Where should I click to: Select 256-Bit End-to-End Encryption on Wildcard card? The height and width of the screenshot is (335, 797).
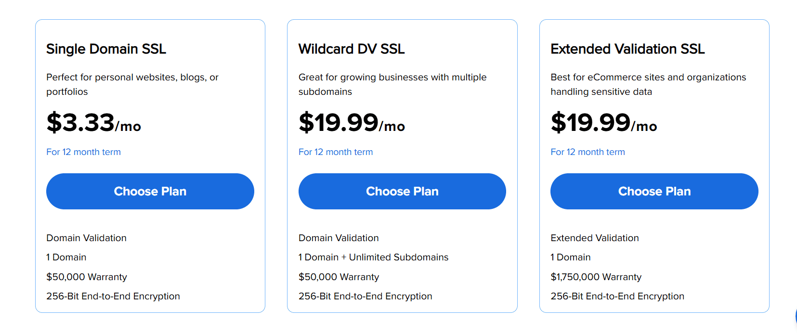click(x=365, y=296)
